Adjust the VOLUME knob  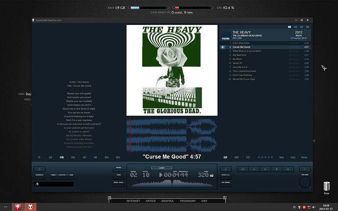tap(305, 182)
